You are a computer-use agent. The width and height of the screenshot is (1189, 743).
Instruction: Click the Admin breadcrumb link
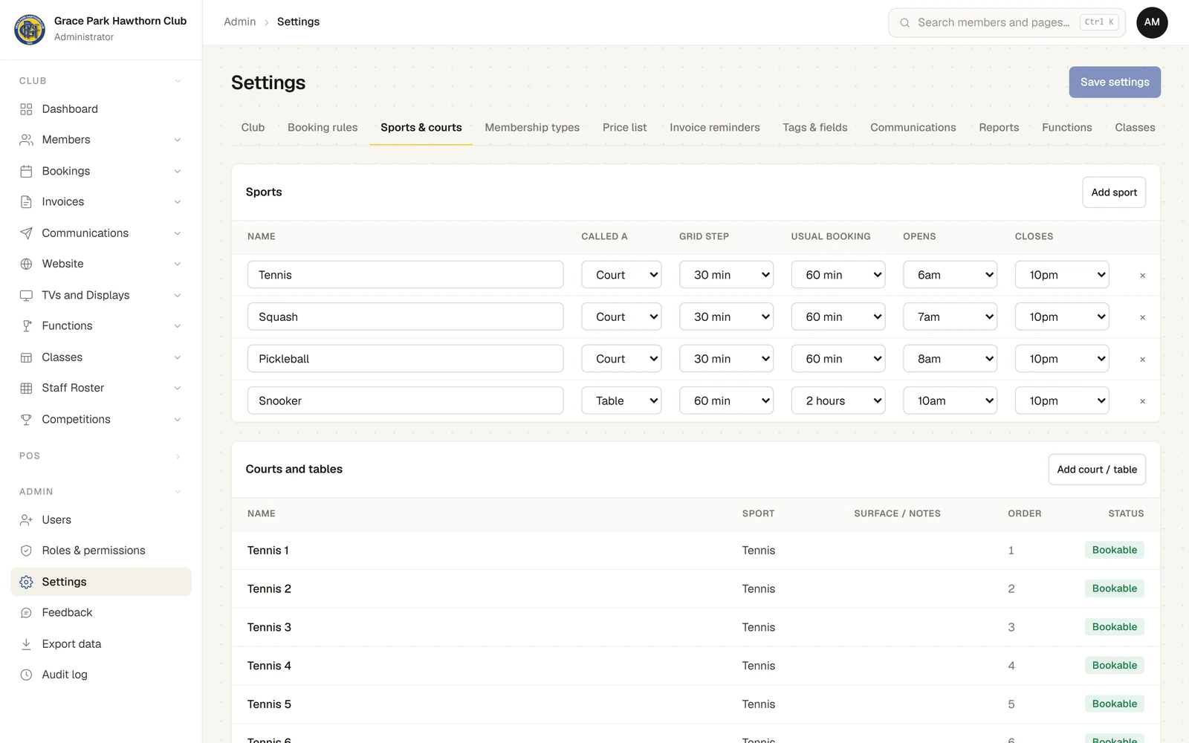(239, 22)
